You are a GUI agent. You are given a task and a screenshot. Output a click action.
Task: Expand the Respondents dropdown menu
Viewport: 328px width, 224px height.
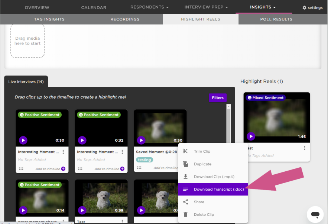(x=149, y=7)
